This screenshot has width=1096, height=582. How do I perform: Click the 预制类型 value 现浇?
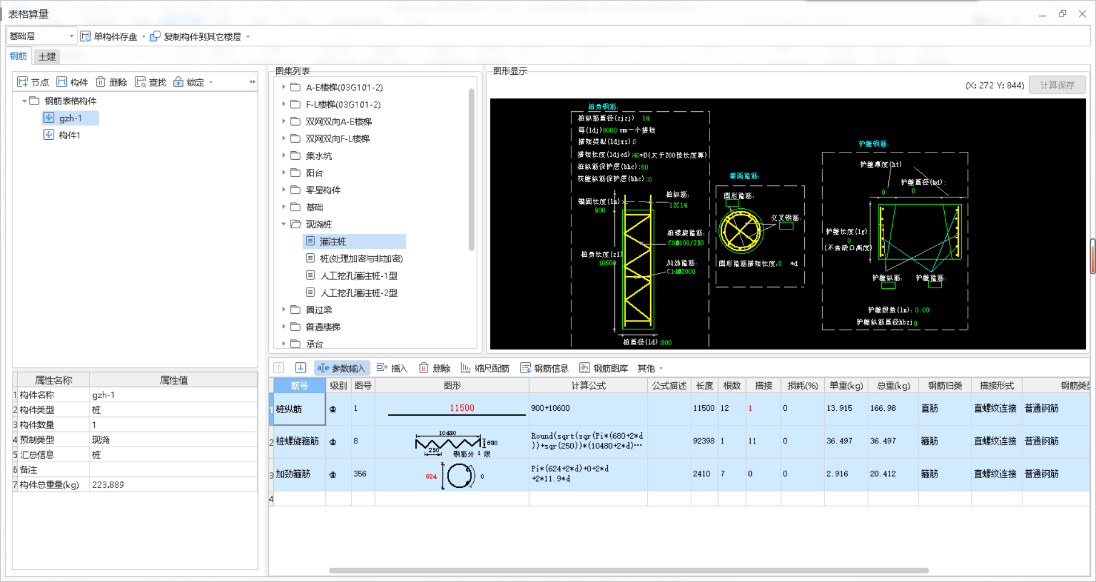click(173, 440)
